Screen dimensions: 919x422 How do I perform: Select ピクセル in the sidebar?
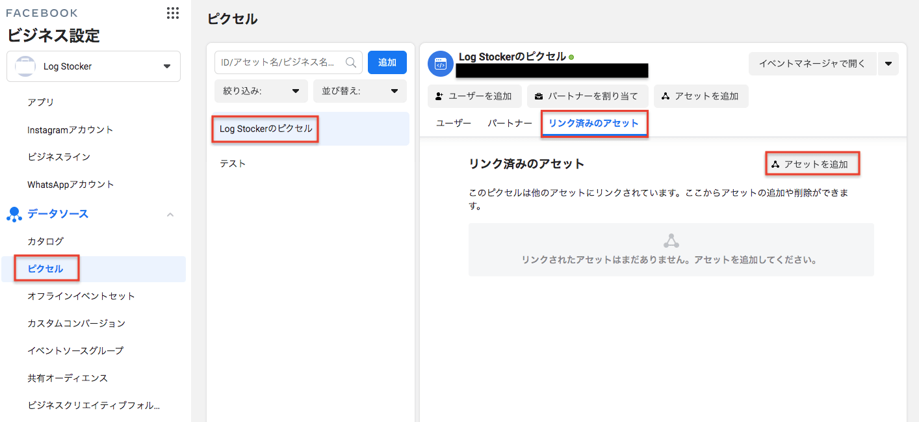click(x=94, y=269)
